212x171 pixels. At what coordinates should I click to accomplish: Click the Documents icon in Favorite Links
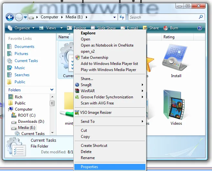(x=9, y=47)
